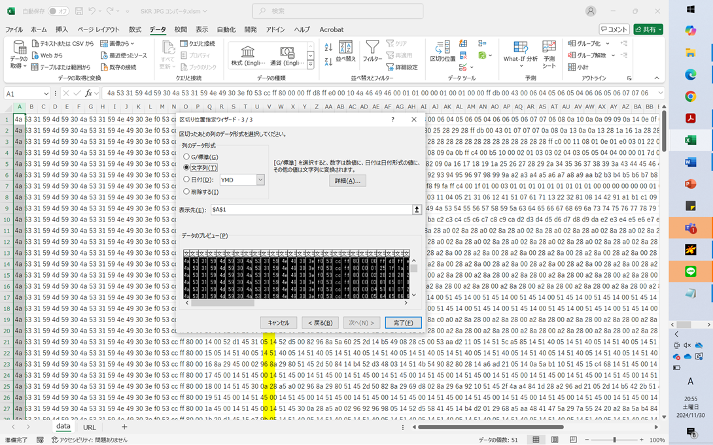The image size is (713, 445).
Task: Select the 通貨 (Currencies) data type
Action: pos(287,56)
